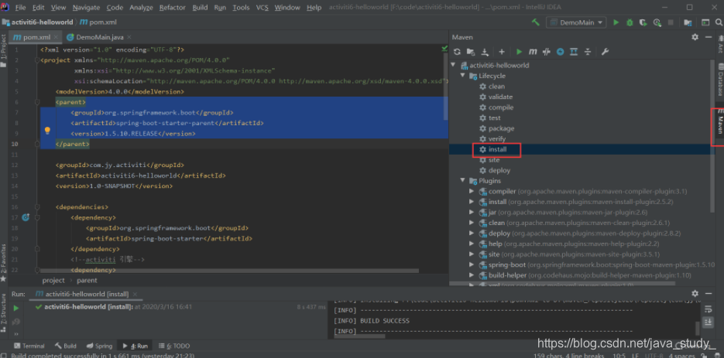Screen dimensions: 724x358
Task: Open Maven panel gear options
Action: tap(695, 37)
